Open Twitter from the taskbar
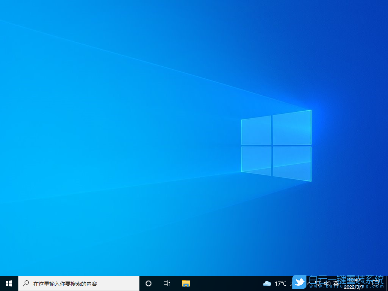This screenshot has width=388, height=291. point(299,282)
